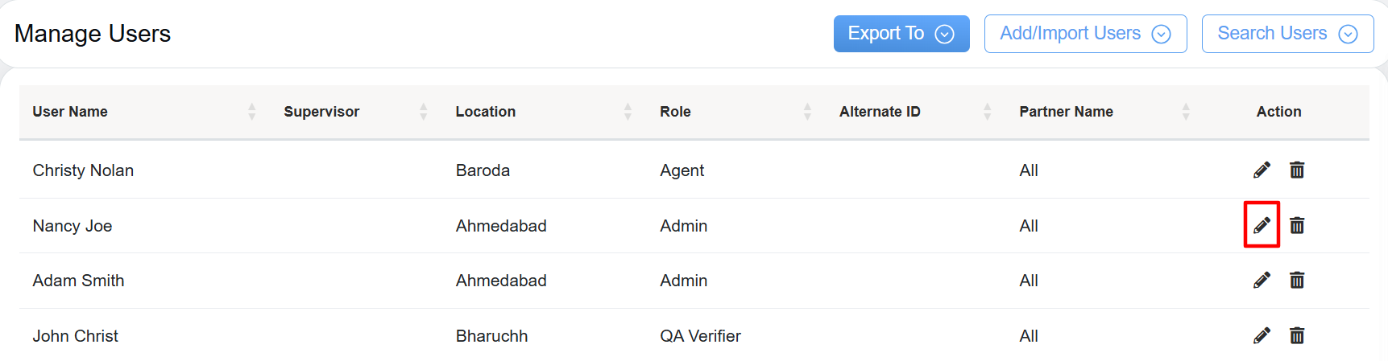Select the Nancy Joe name cell

73,226
